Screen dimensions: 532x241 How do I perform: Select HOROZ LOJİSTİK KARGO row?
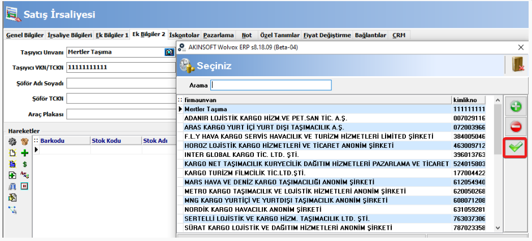coord(331,146)
